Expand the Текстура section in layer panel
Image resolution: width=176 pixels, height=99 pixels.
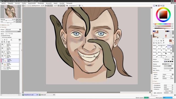pyautogui.click(x=4, y=27)
